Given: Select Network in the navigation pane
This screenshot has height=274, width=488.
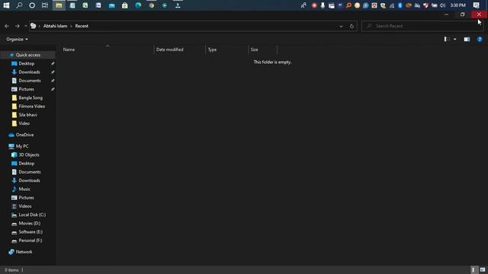Looking at the screenshot, I should coord(24,252).
